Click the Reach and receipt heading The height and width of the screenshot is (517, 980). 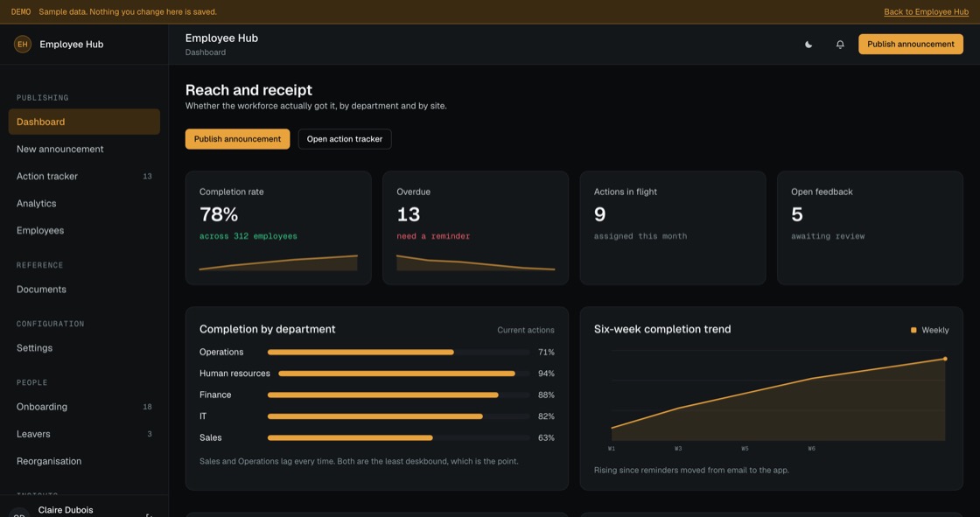click(x=248, y=90)
